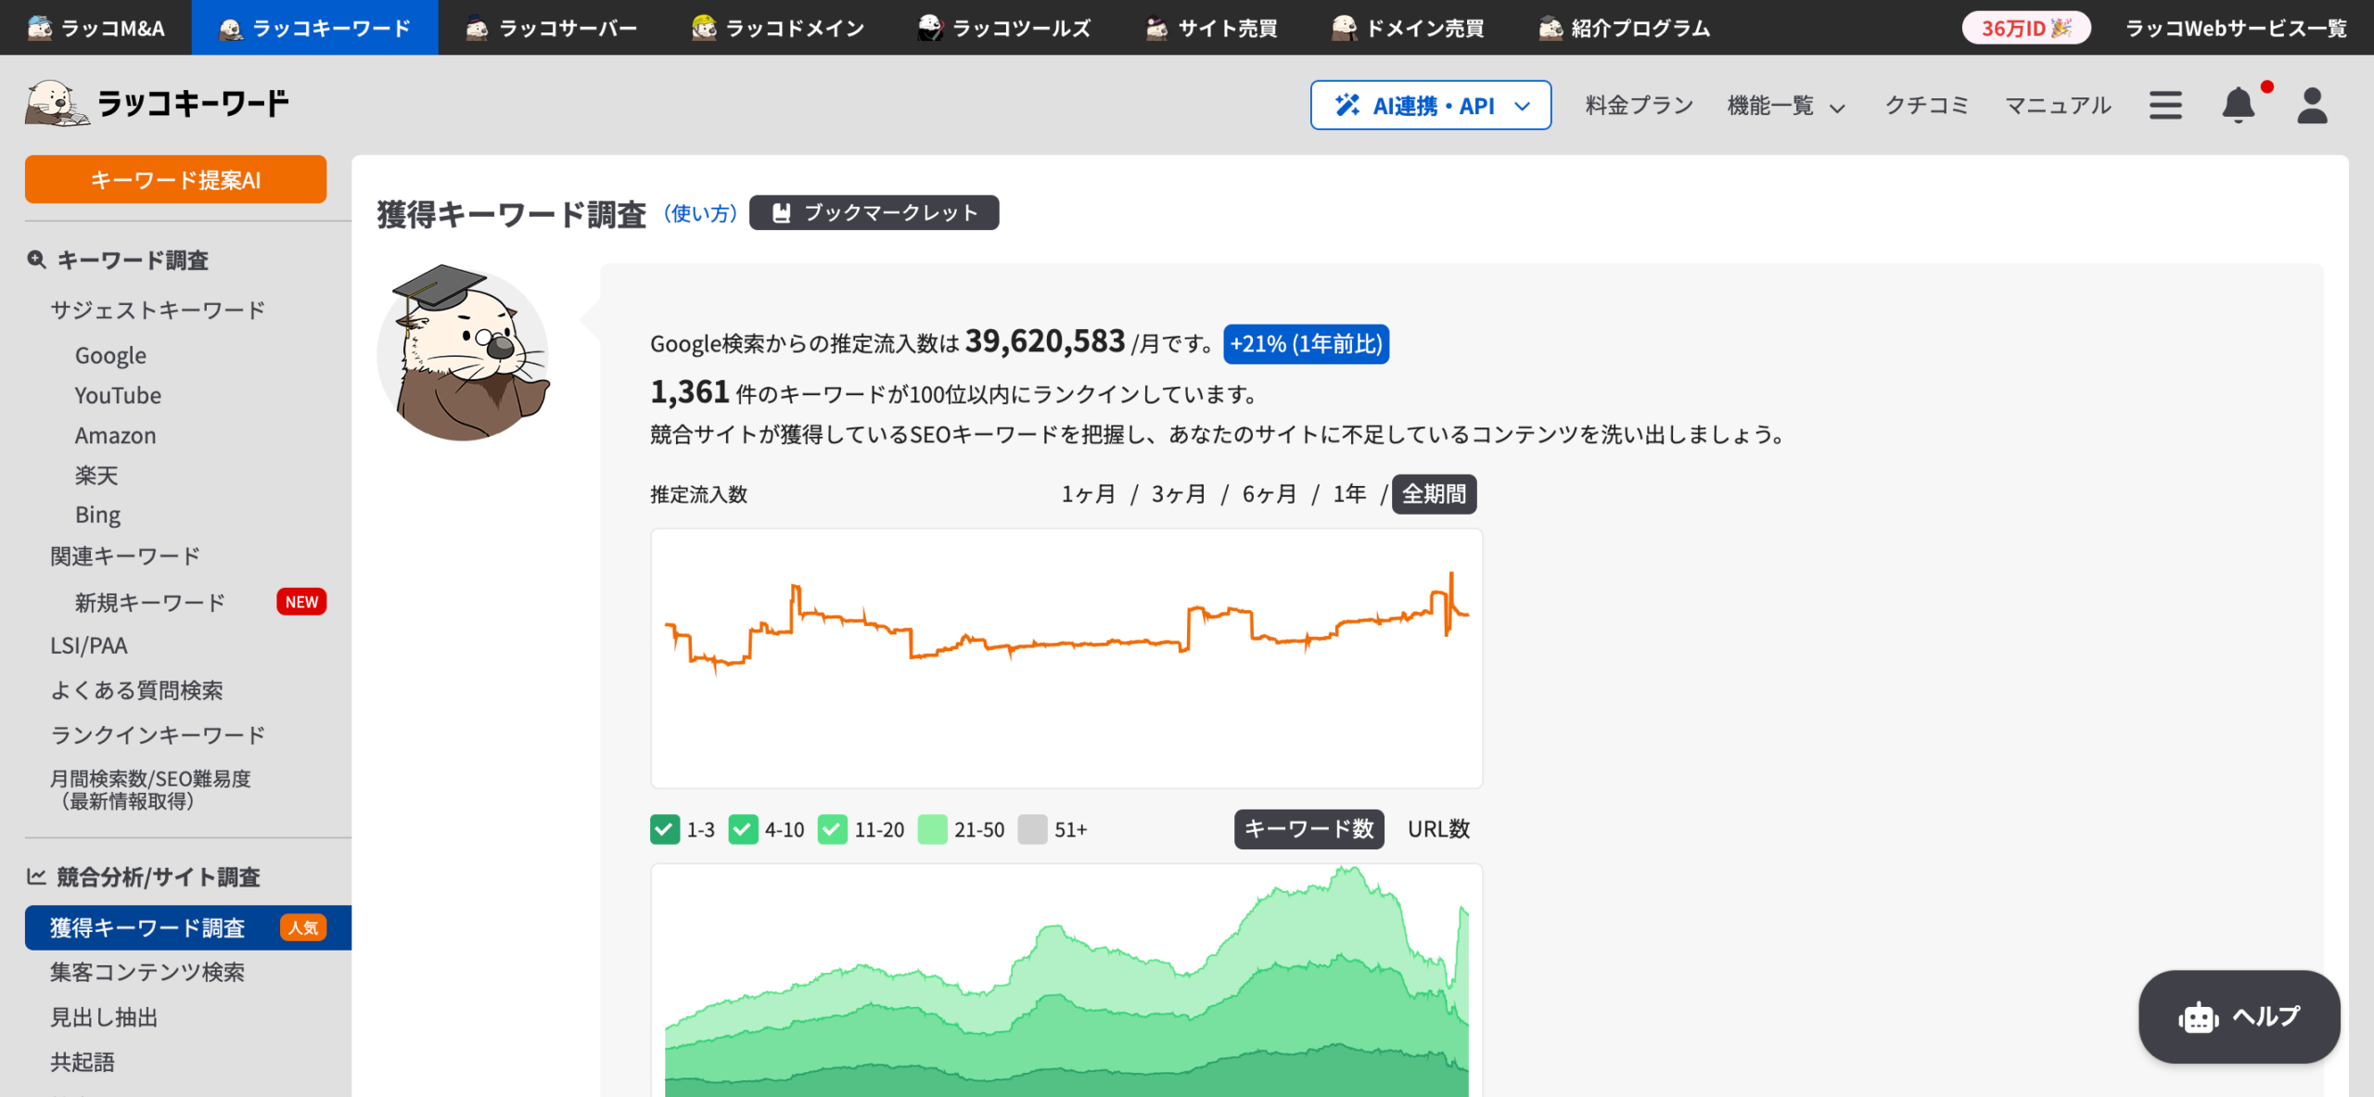Click the magnifier icon beside キーワード調査

click(x=36, y=260)
